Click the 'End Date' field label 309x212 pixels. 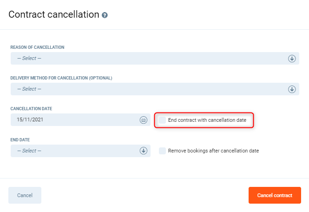[20, 139]
